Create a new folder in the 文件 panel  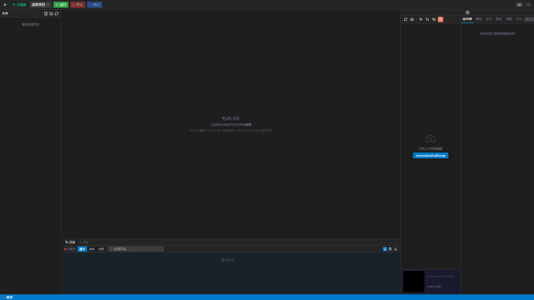51,14
